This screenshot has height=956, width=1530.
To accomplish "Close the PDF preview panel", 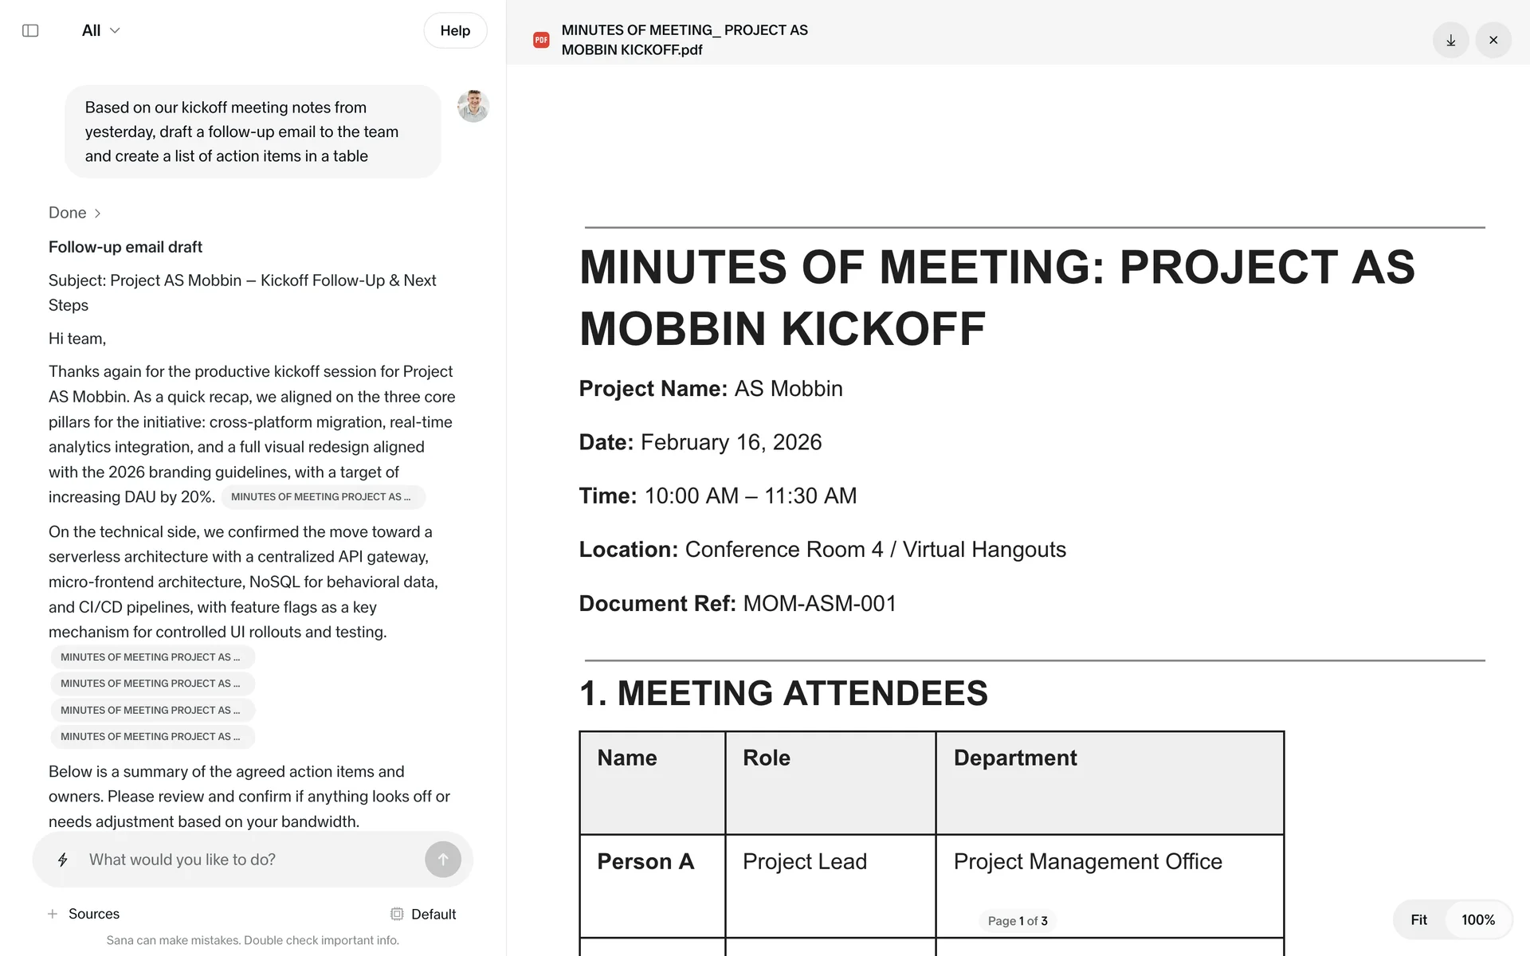I will (x=1493, y=40).
